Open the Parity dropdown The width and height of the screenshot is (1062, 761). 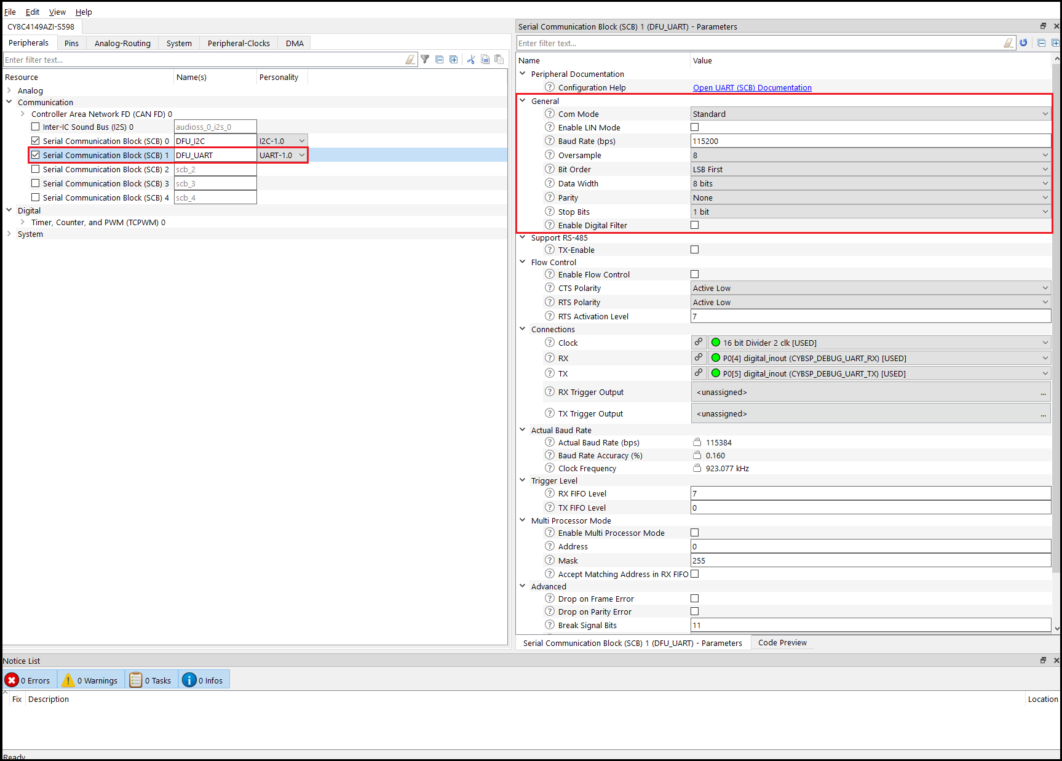point(871,197)
